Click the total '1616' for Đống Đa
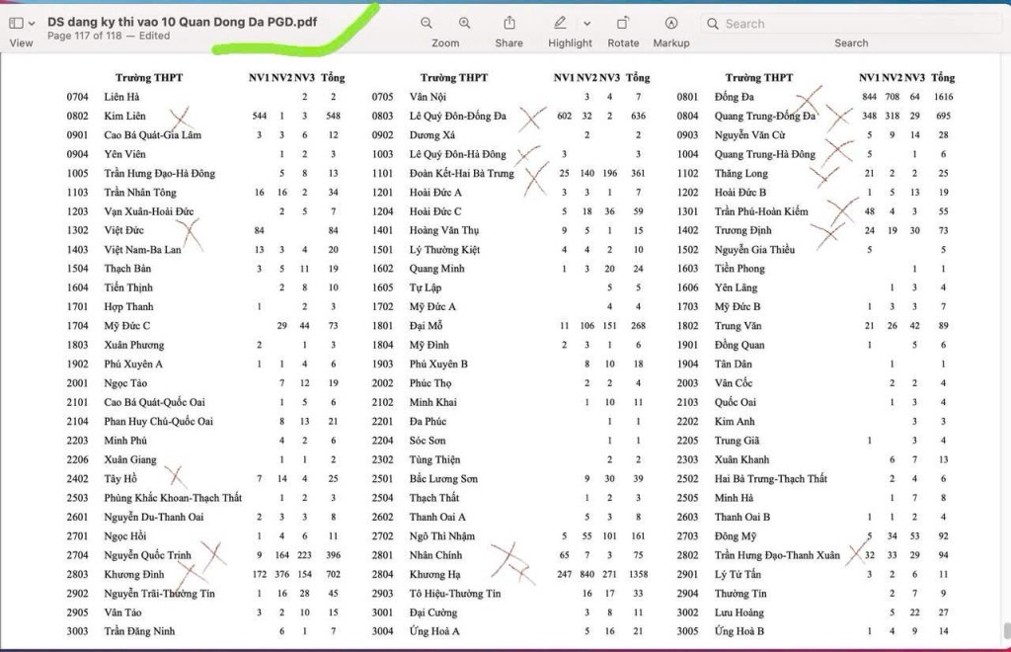Screen dimensions: 1011x652 point(943,97)
